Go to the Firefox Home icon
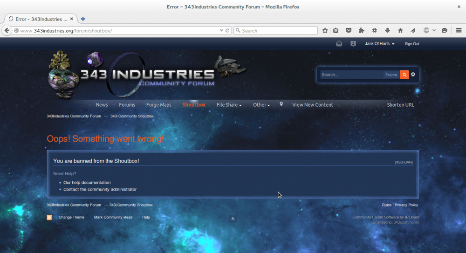Image resolution: width=466 pixels, height=253 pixels. tap(400, 30)
